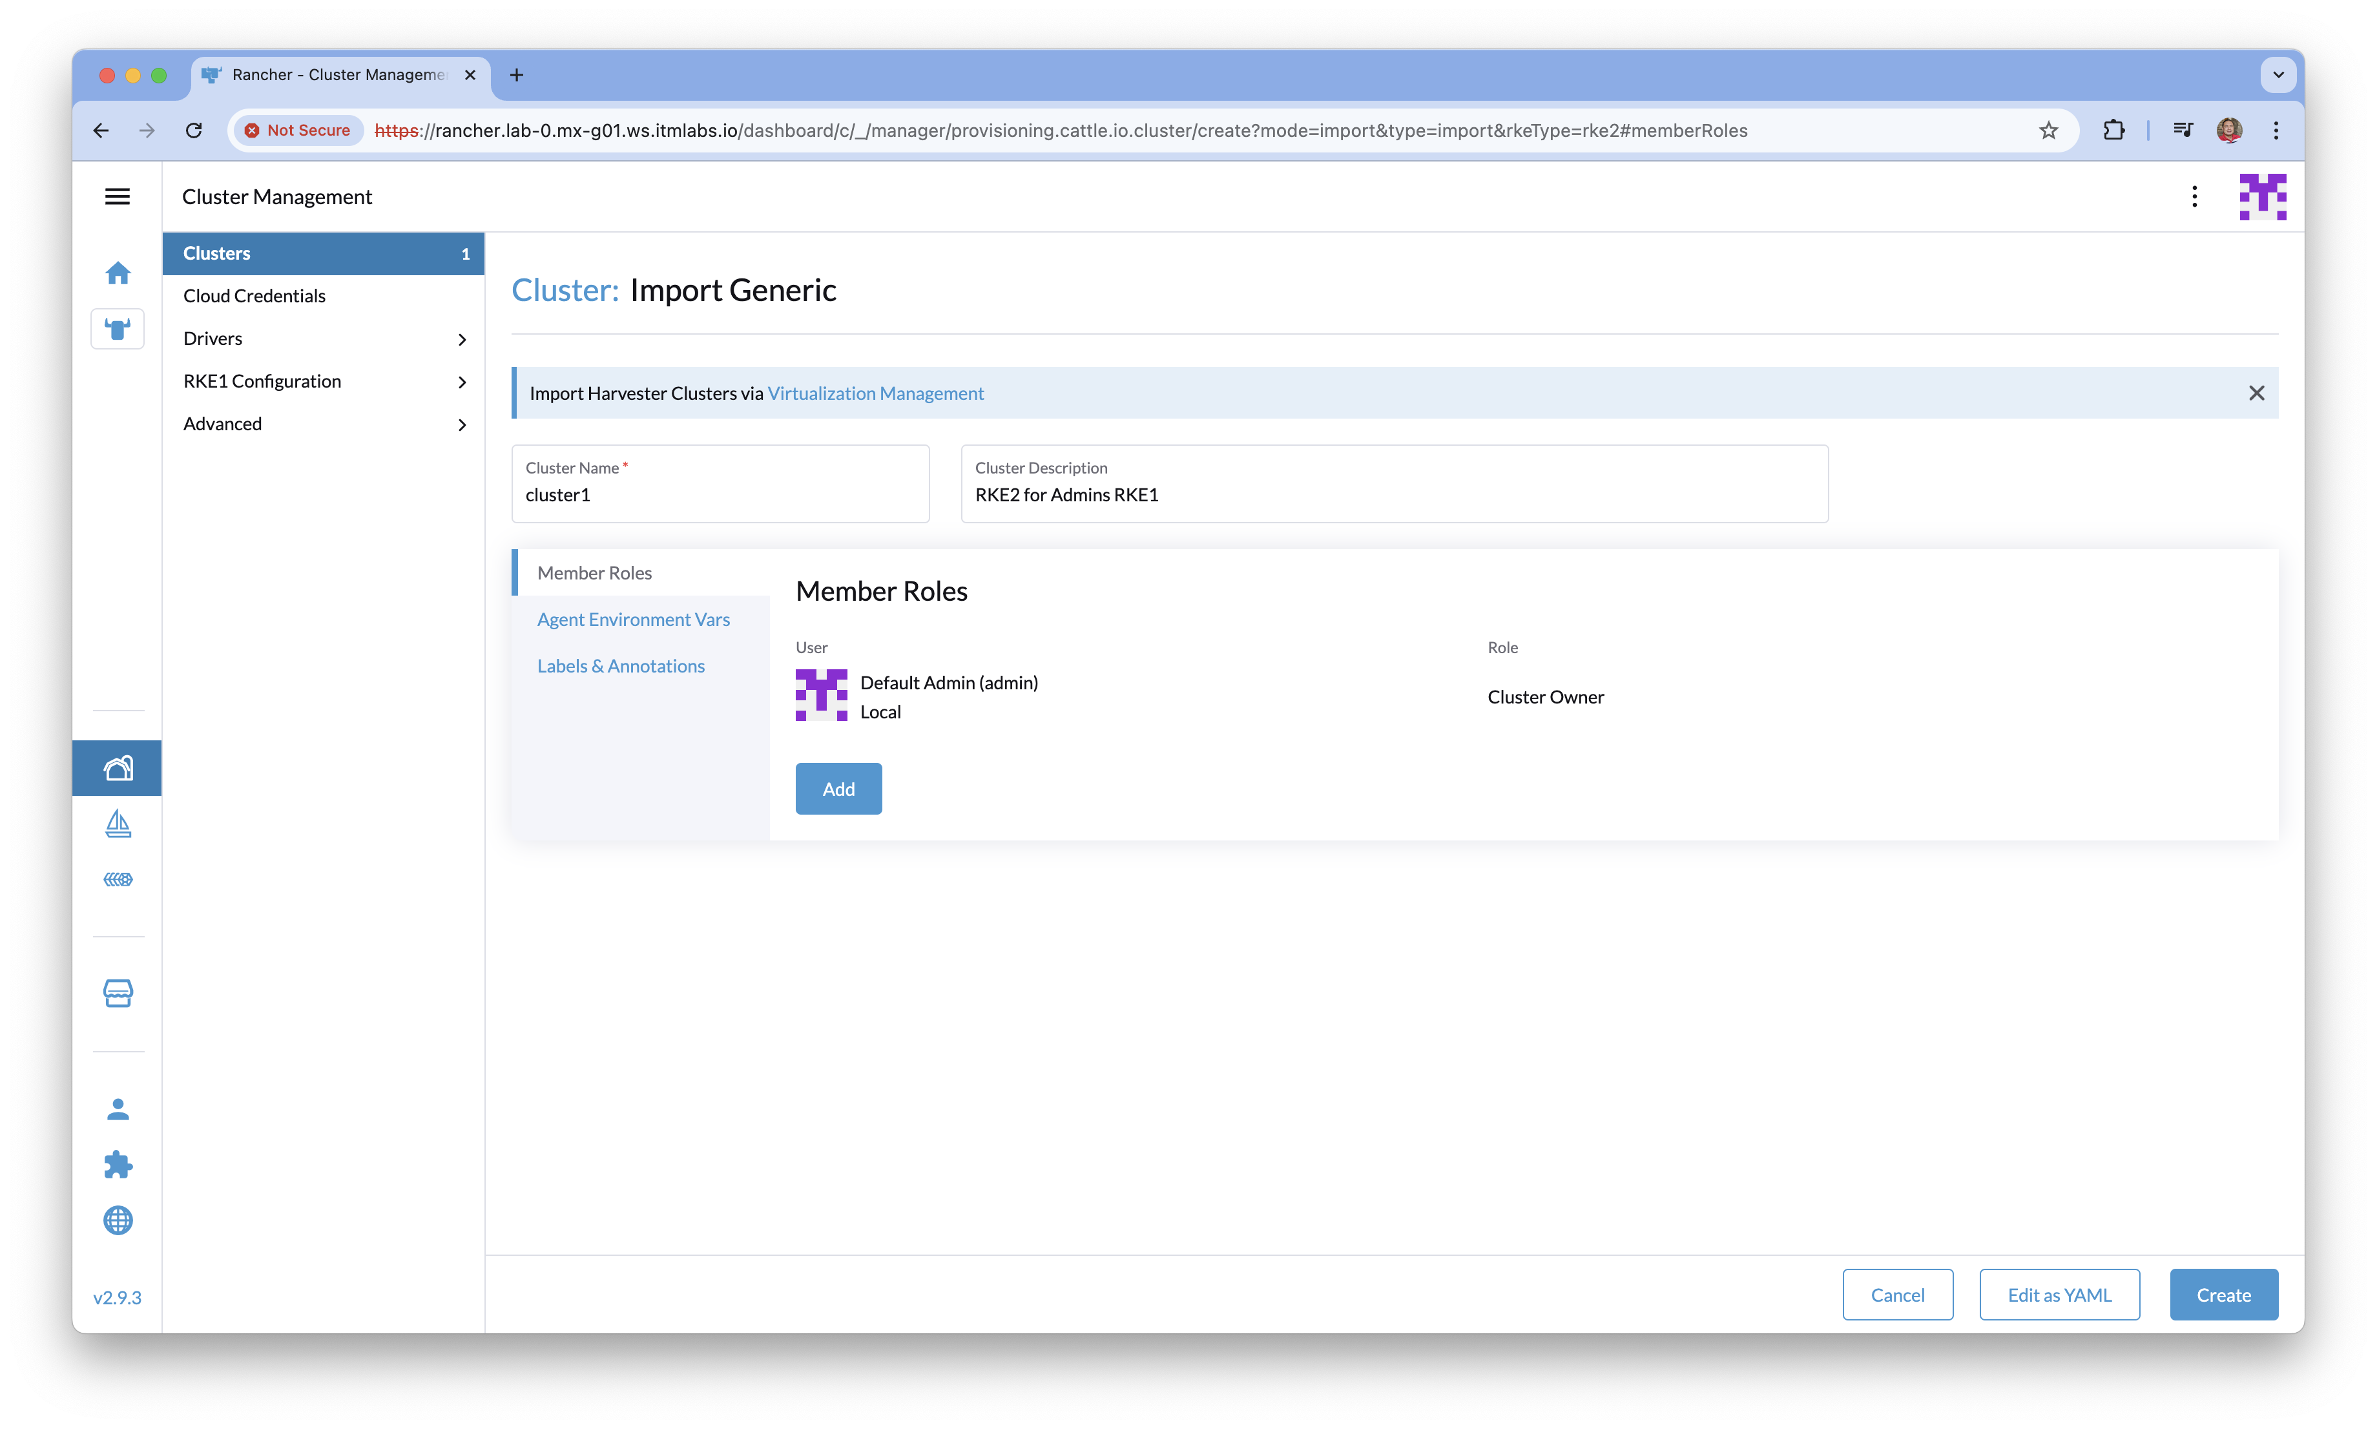Follow the Virtualization Management link

875,393
